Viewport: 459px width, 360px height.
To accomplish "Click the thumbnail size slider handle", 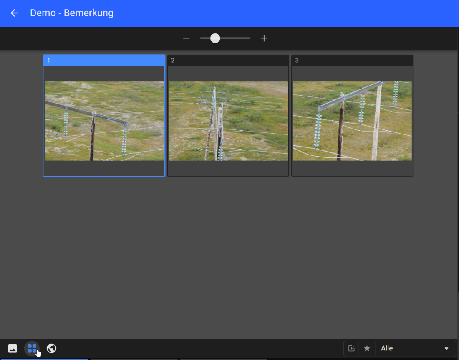I will click(x=215, y=38).
